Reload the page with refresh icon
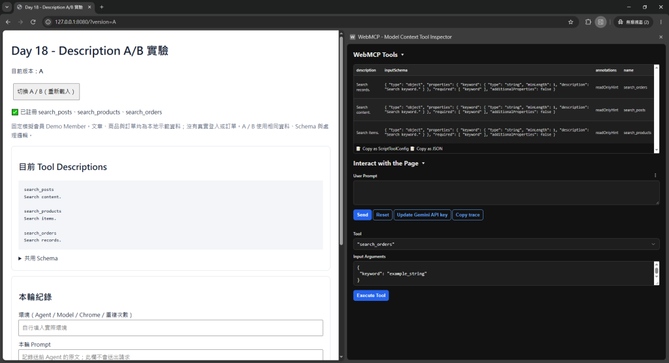 coord(33,22)
